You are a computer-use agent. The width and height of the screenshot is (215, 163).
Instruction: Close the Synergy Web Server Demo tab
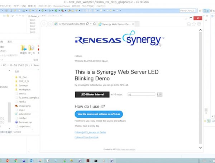point(133,24)
